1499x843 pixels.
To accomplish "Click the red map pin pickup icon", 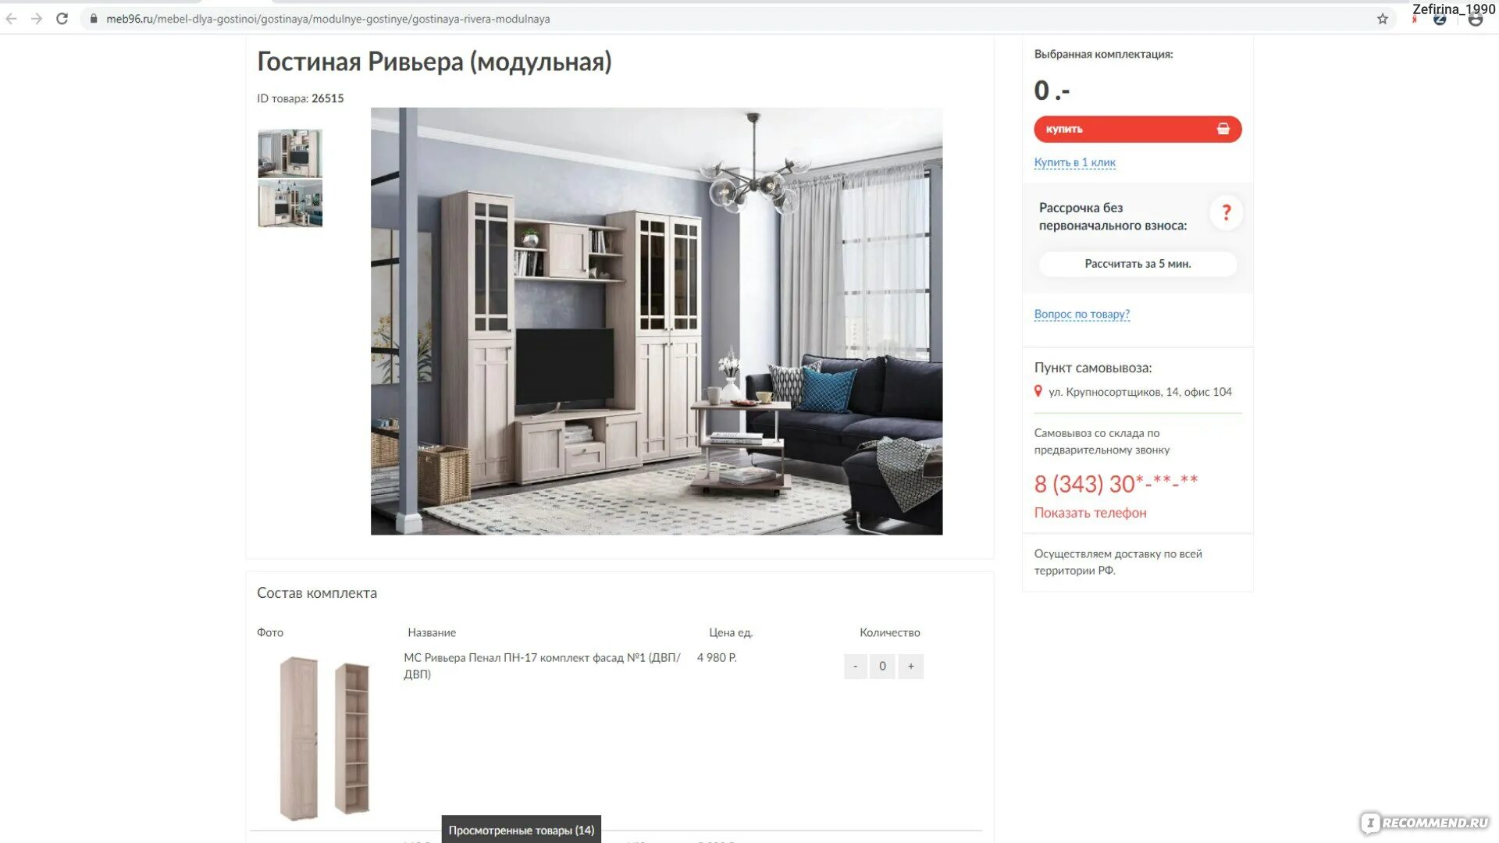I will (1038, 391).
